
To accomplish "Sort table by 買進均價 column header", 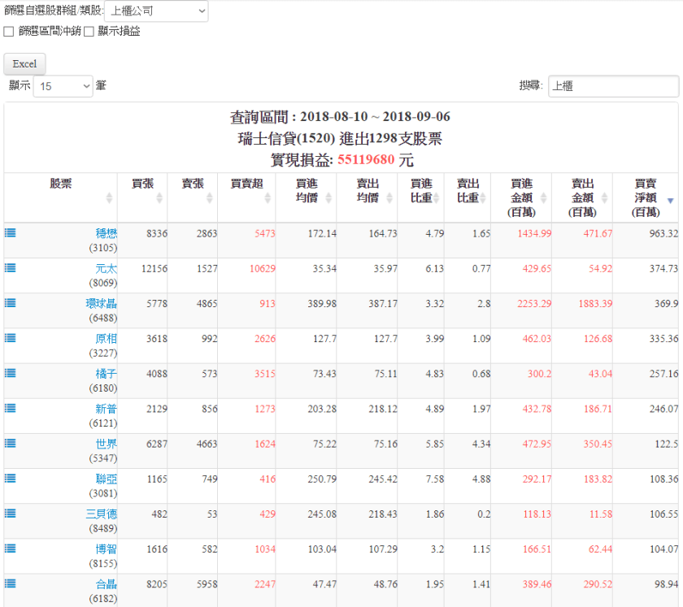I will point(306,190).
